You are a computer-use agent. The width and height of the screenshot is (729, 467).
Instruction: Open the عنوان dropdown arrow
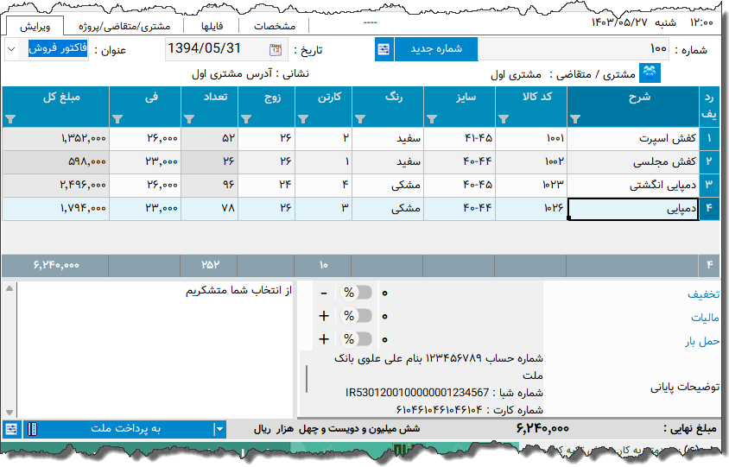(11, 49)
